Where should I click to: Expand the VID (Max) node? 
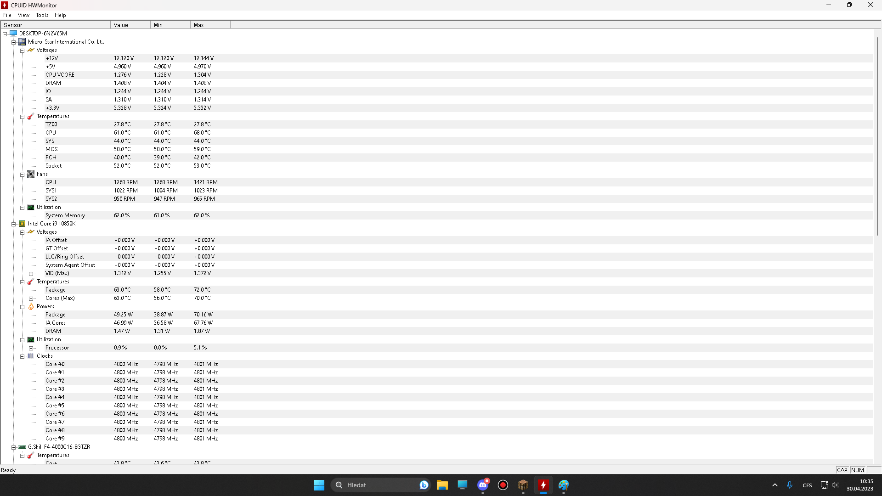pyautogui.click(x=31, y=274)
